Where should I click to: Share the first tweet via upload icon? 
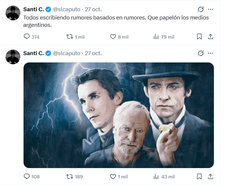tap(210, 37)
